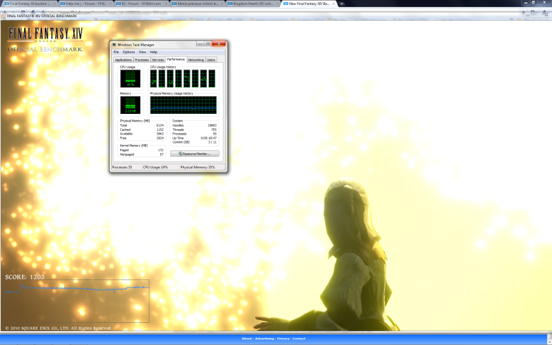Select the Performance tab

[176, 59]
